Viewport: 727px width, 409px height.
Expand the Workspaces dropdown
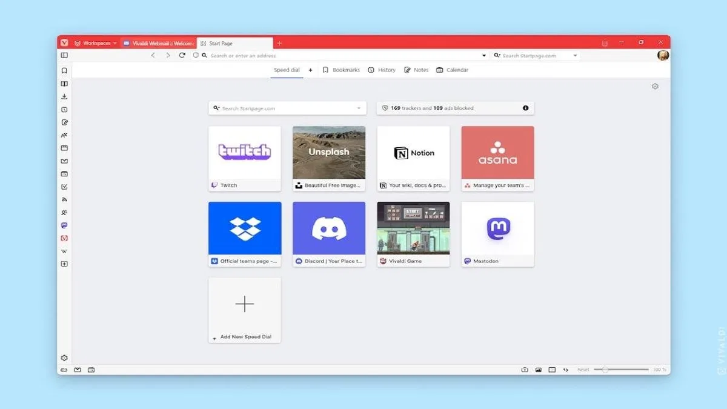pyautogui.click(x=96, y=43)
